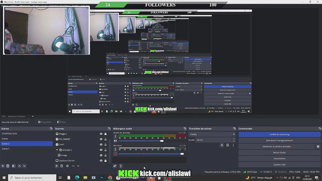Delete selected scene with trash icon
Image resolution: width=322 pixels, height=181 pixels.
8,166
